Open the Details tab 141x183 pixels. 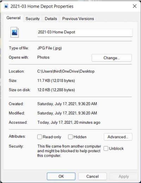[51, 19]
